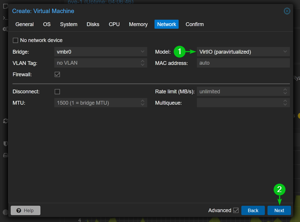The image size is (300, 222).
Task: Switch to the Memory tab
Action: (x=138, y=24)
